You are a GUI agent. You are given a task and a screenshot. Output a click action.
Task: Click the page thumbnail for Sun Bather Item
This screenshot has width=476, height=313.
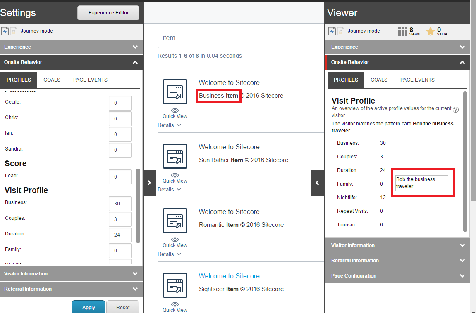(175, 156)
